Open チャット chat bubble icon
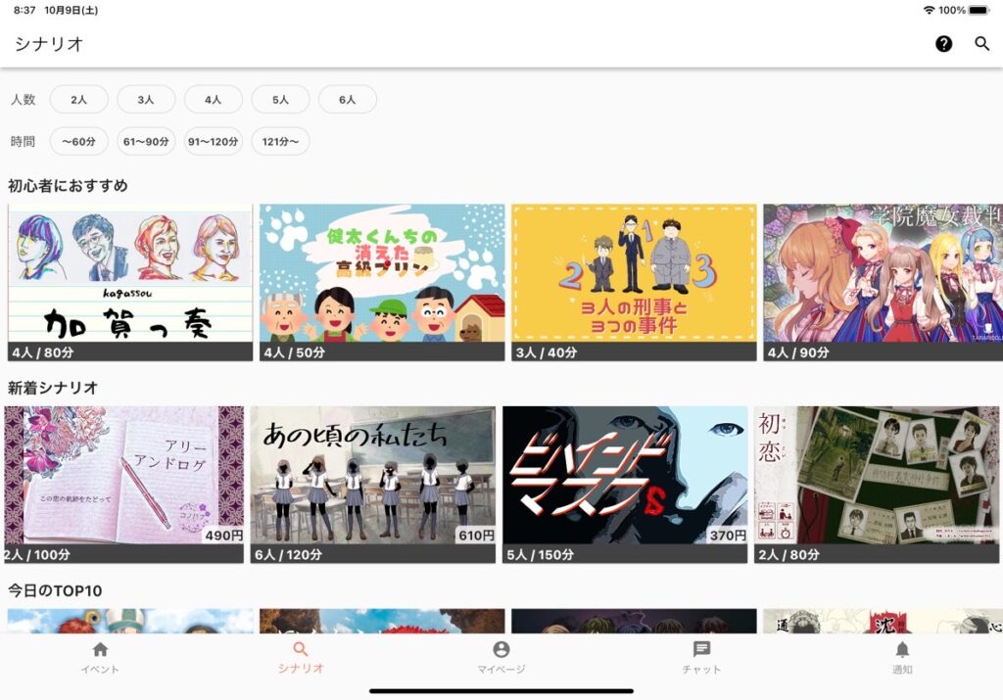 (701, 657)
